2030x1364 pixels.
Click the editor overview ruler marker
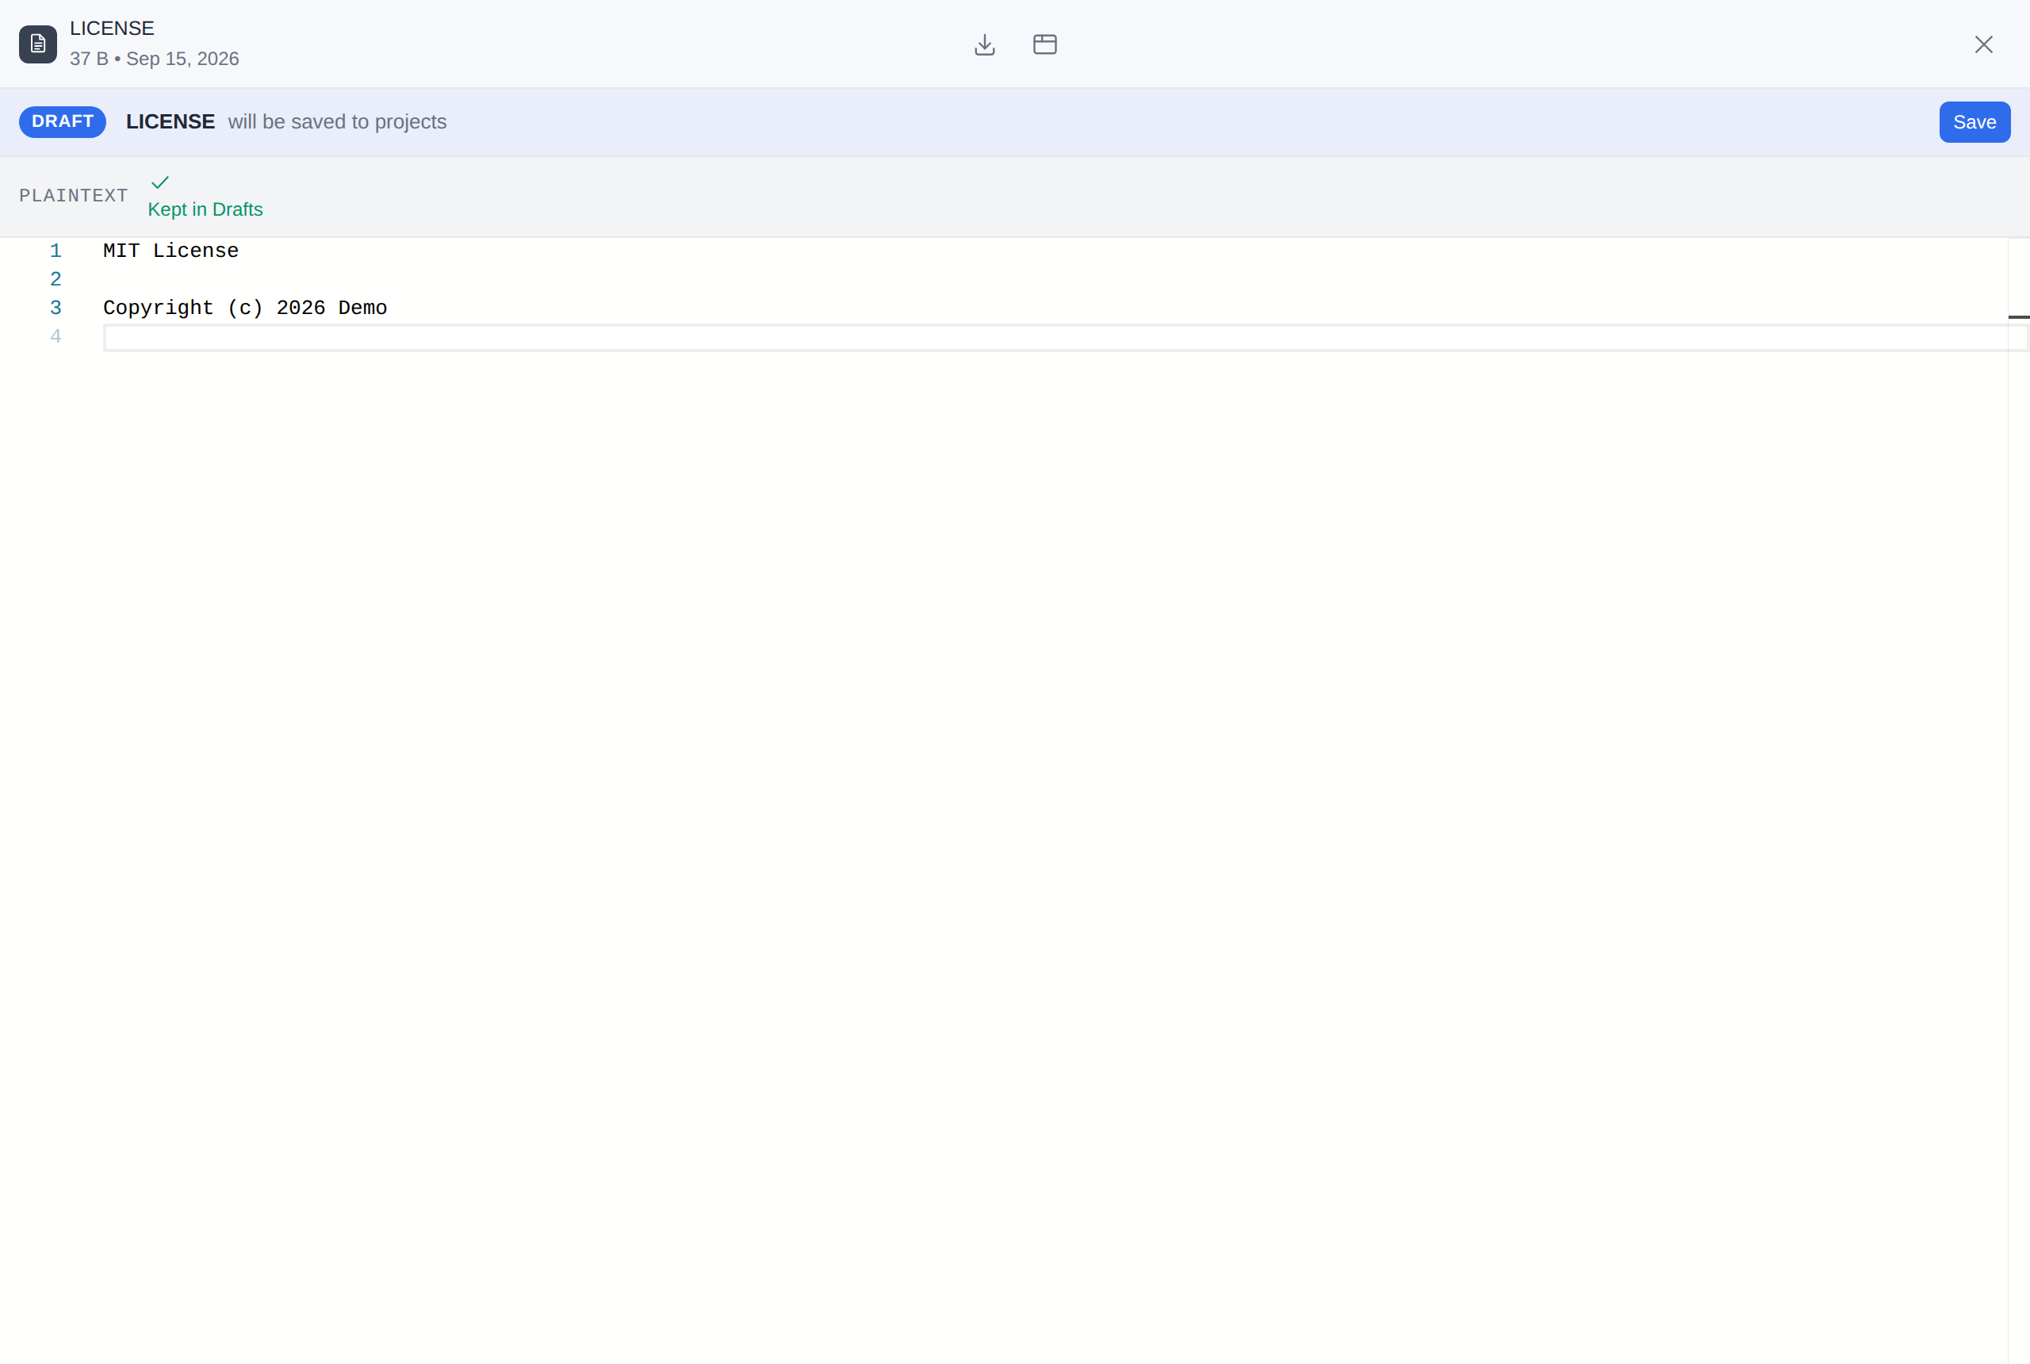(x=2019, y=316)
